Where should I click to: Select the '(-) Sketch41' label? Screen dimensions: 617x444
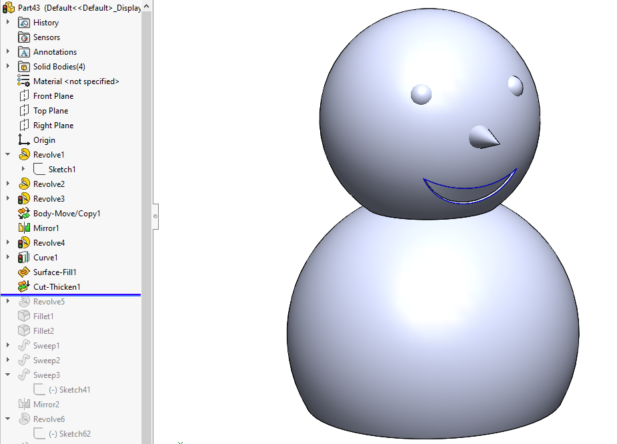pos(69,390)
